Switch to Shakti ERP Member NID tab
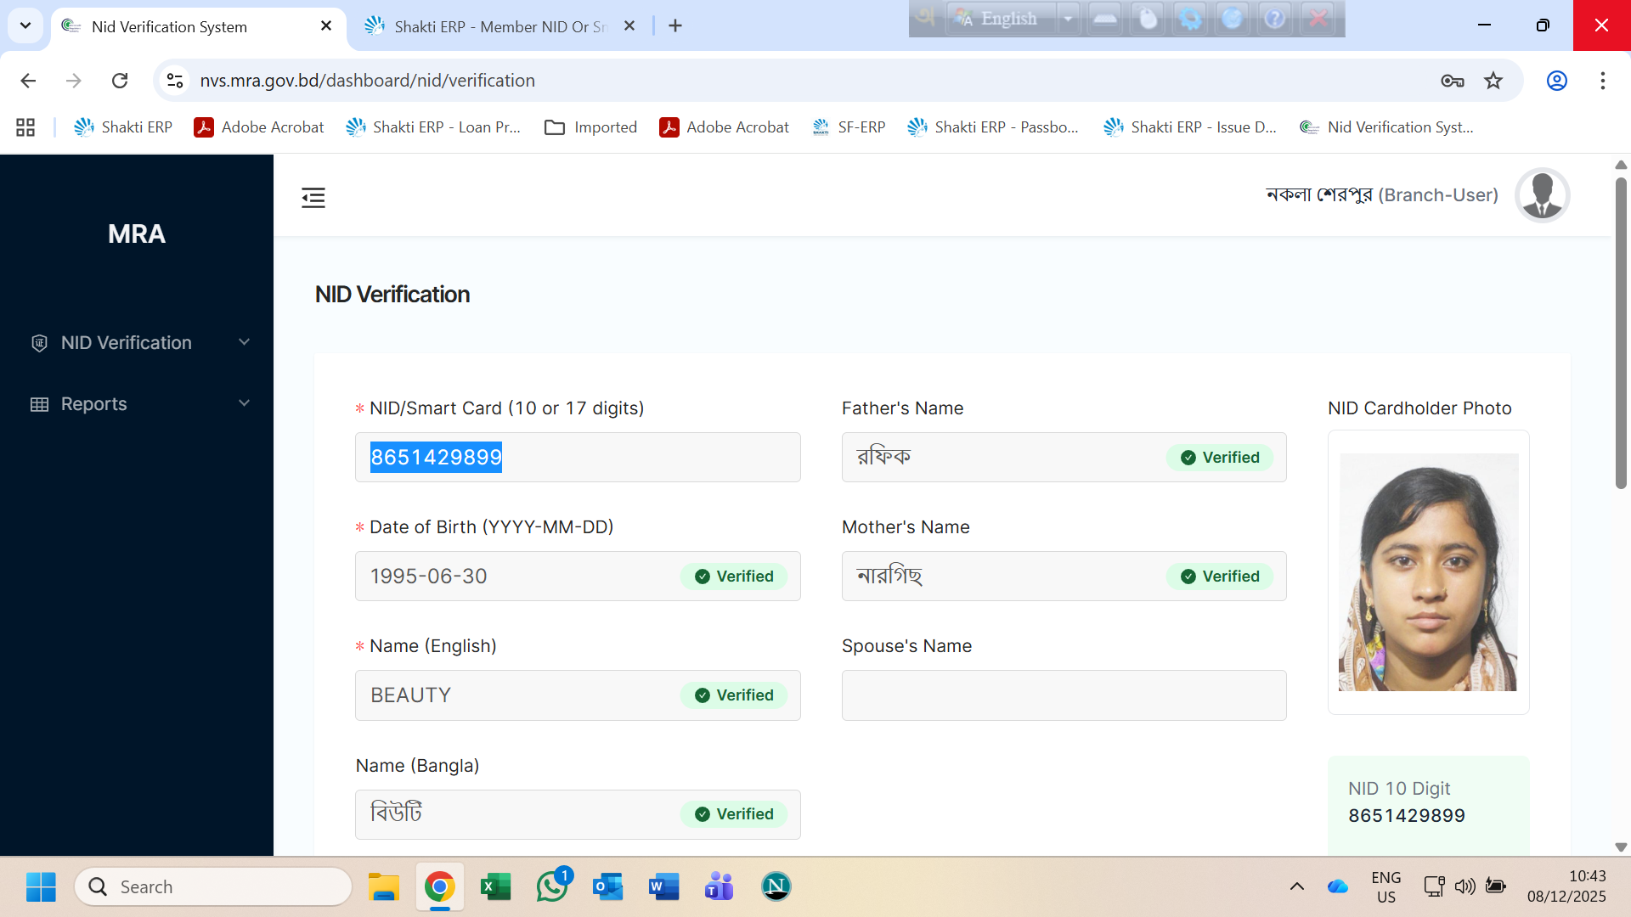 click(501, 26)
